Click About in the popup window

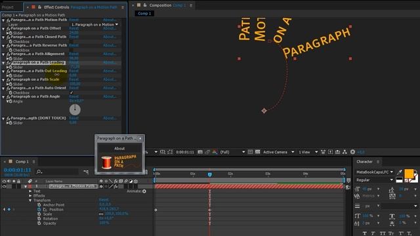coord(119,149)
